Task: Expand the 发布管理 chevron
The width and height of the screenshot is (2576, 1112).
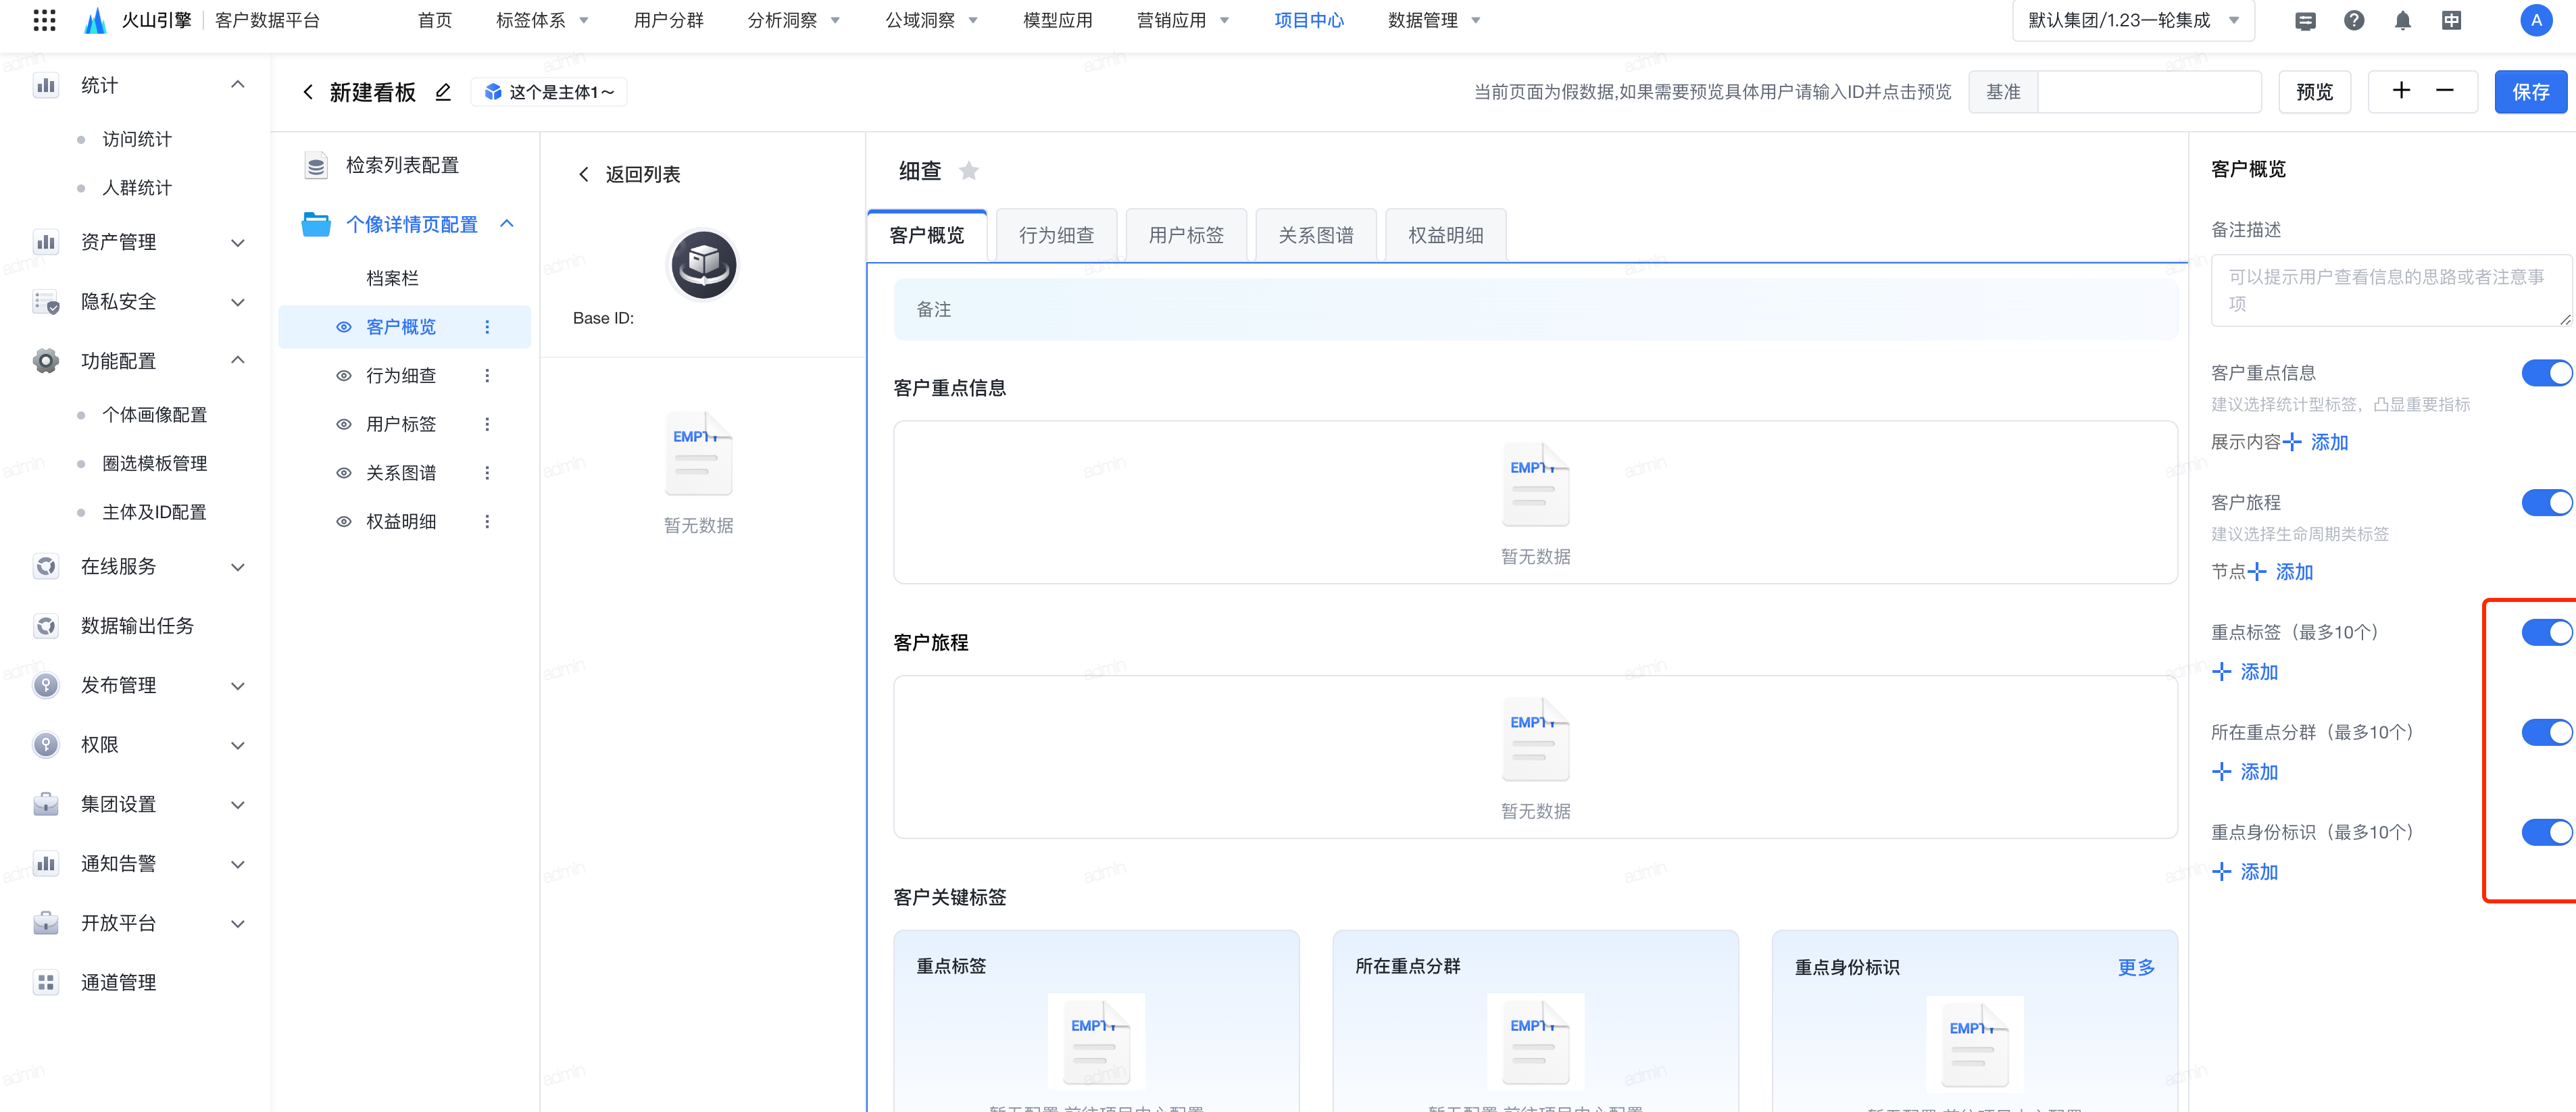Action: 238,686
